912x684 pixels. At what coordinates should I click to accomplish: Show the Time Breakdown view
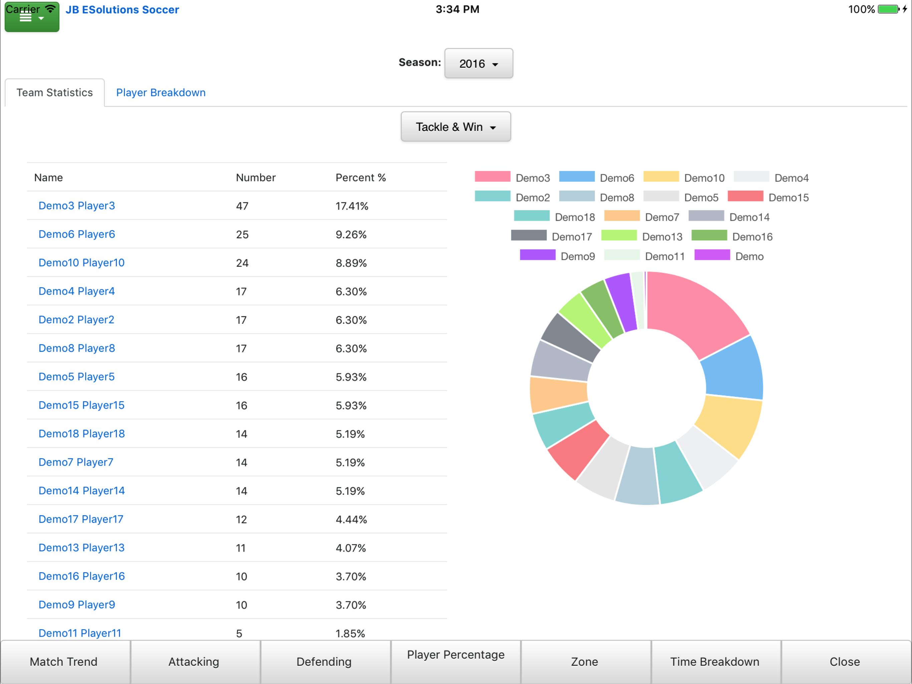point(714,662)
